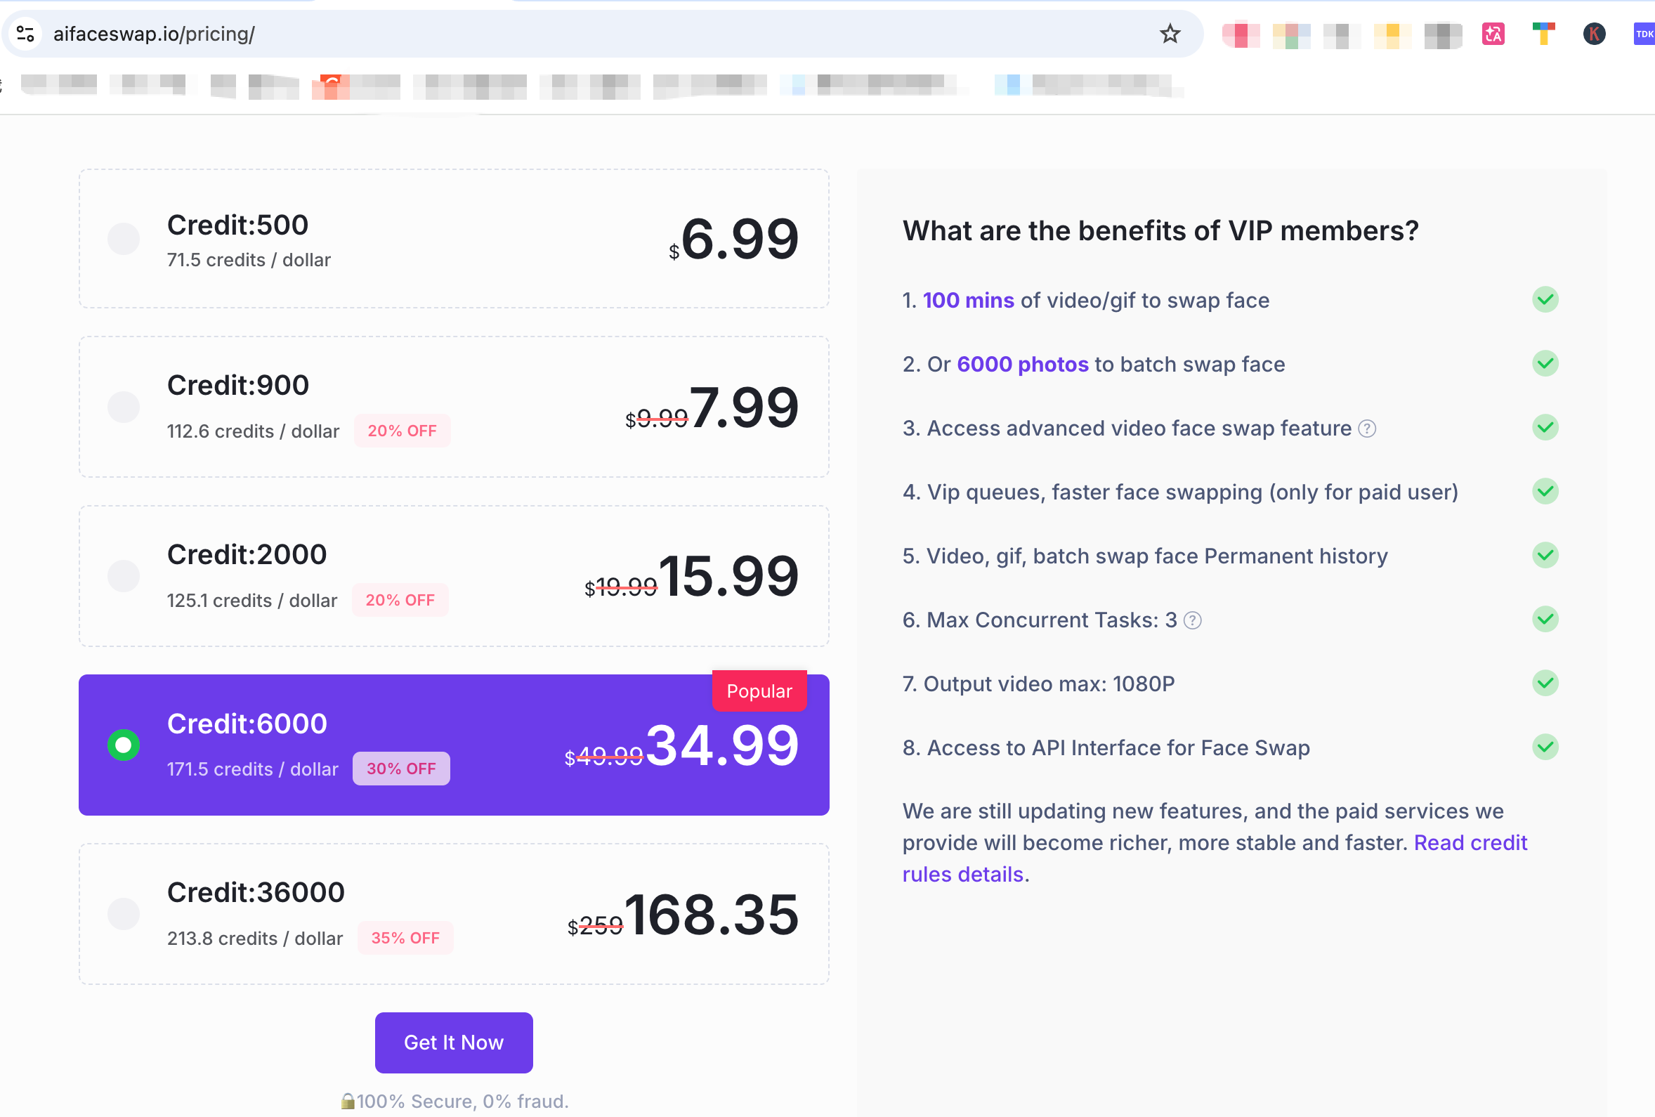Show help for Max Concurrent Tasks
The width and height of the screenshot is (1655, 1117).
point(1192,620)
